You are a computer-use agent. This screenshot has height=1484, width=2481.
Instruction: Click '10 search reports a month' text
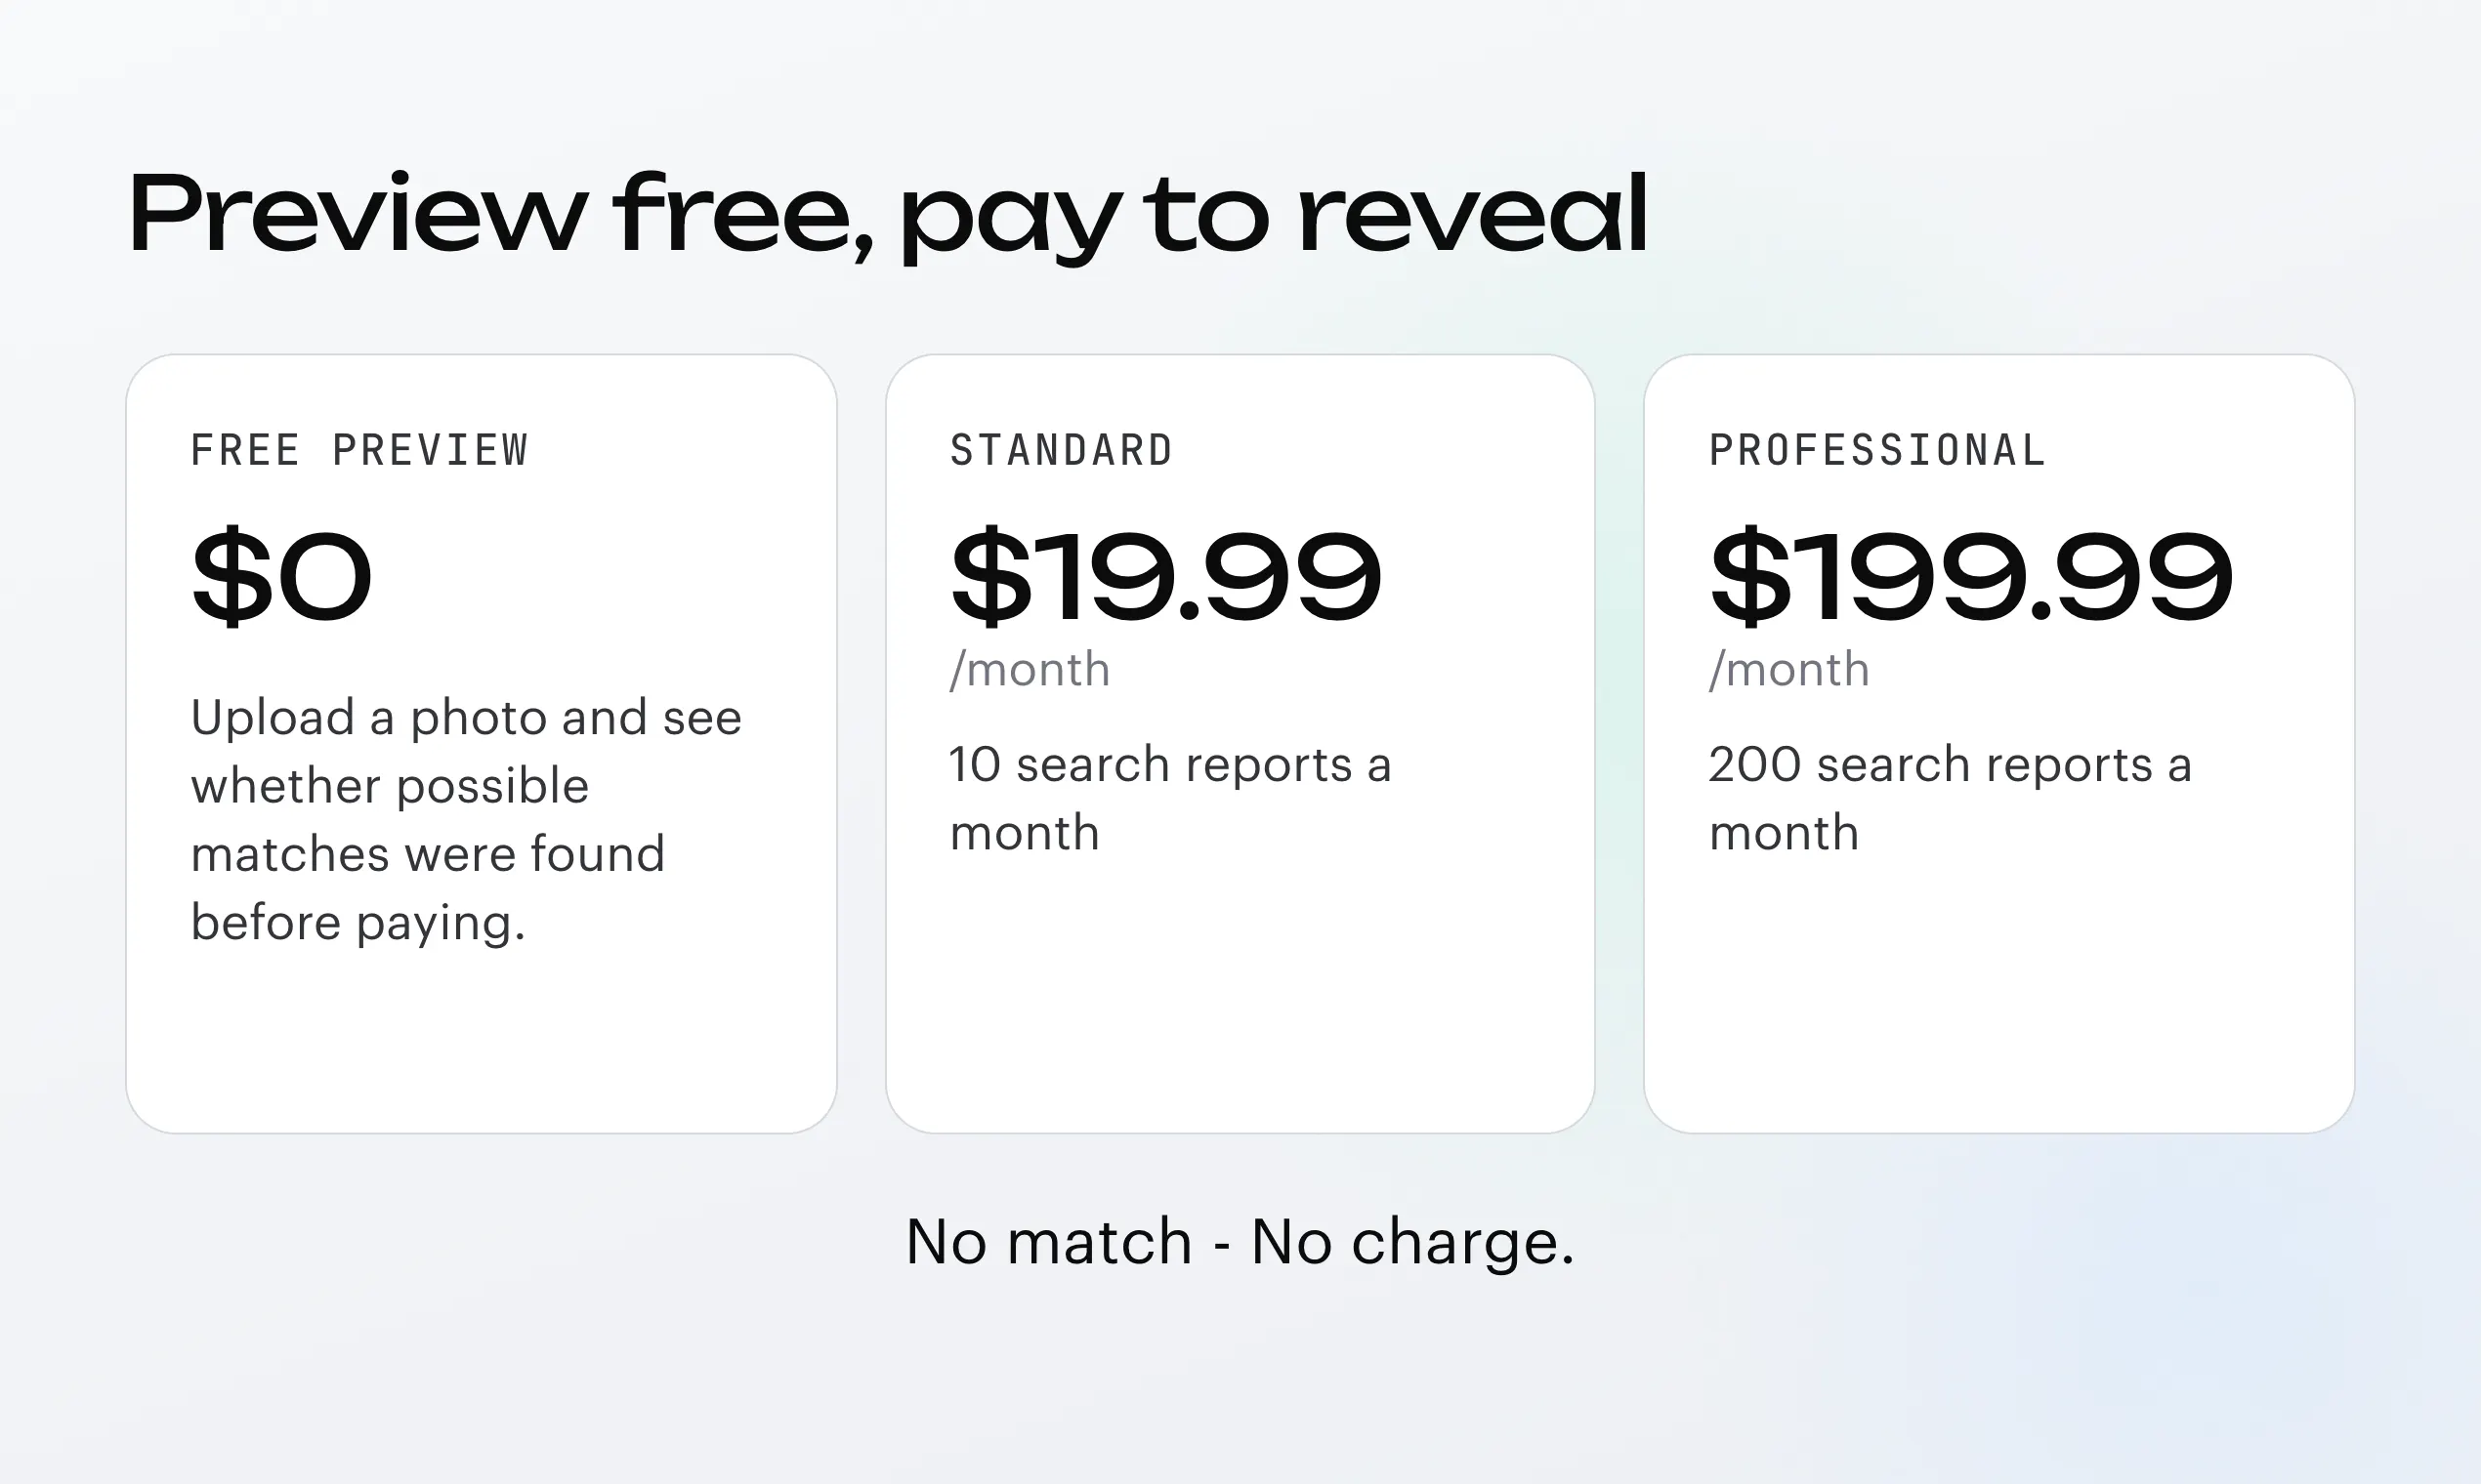(x=1170, y=798)
